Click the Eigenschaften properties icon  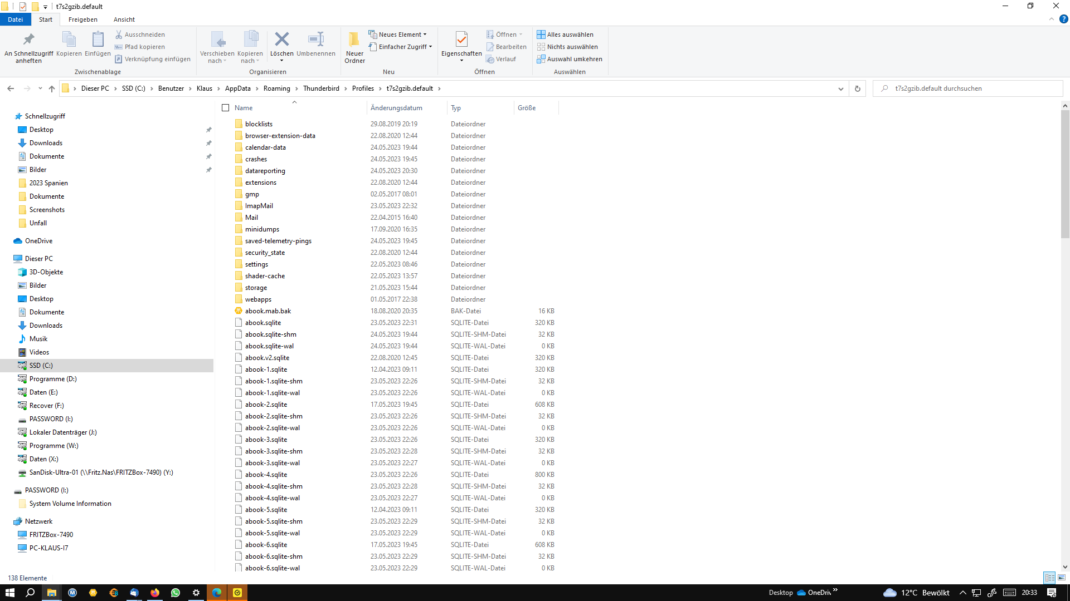tap(461, 40)
